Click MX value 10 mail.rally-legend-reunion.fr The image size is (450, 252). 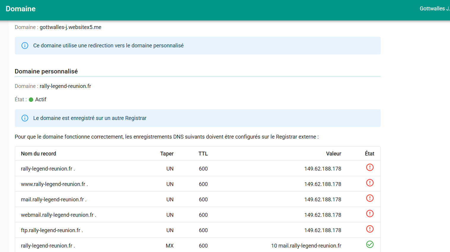[306, 246]
